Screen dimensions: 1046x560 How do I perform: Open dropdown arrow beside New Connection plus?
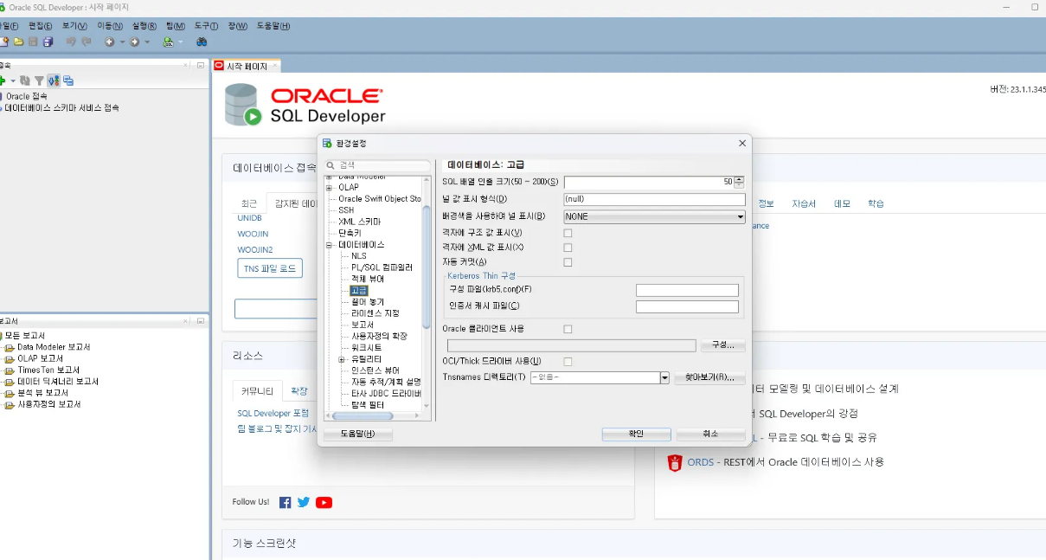pyautogui.click(x=13, y=80)
